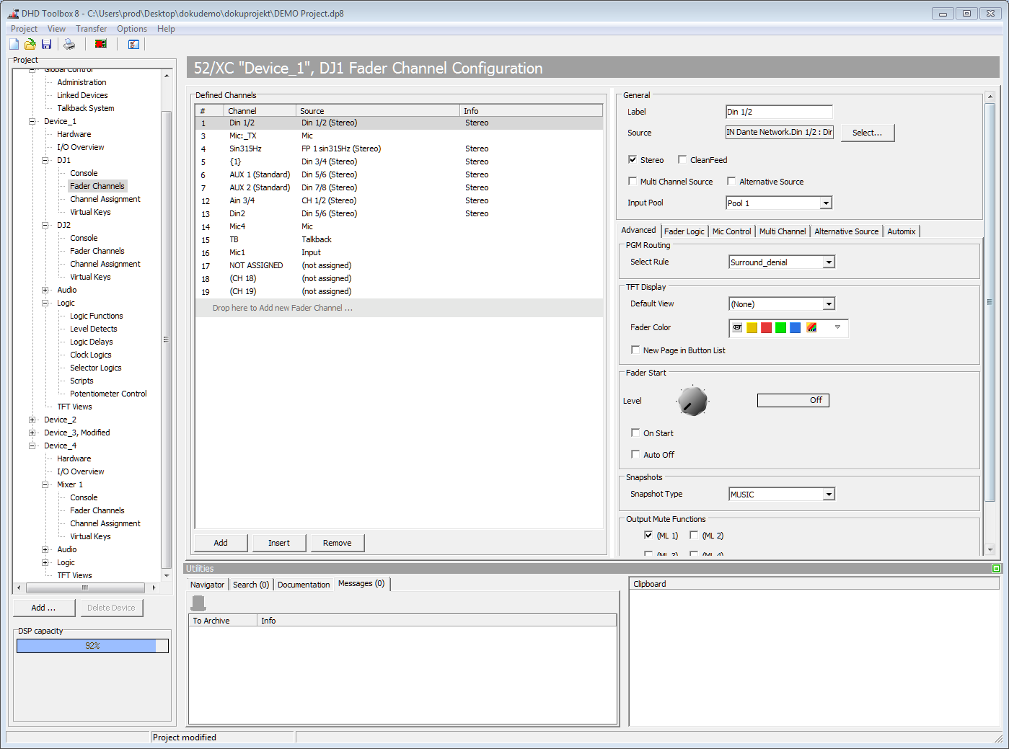Click the green panel icon on Utilities bar
Viewport: 1009px width, 749px height.
(995, 568)
